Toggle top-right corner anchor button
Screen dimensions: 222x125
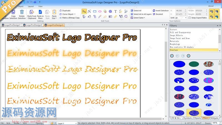217,12
